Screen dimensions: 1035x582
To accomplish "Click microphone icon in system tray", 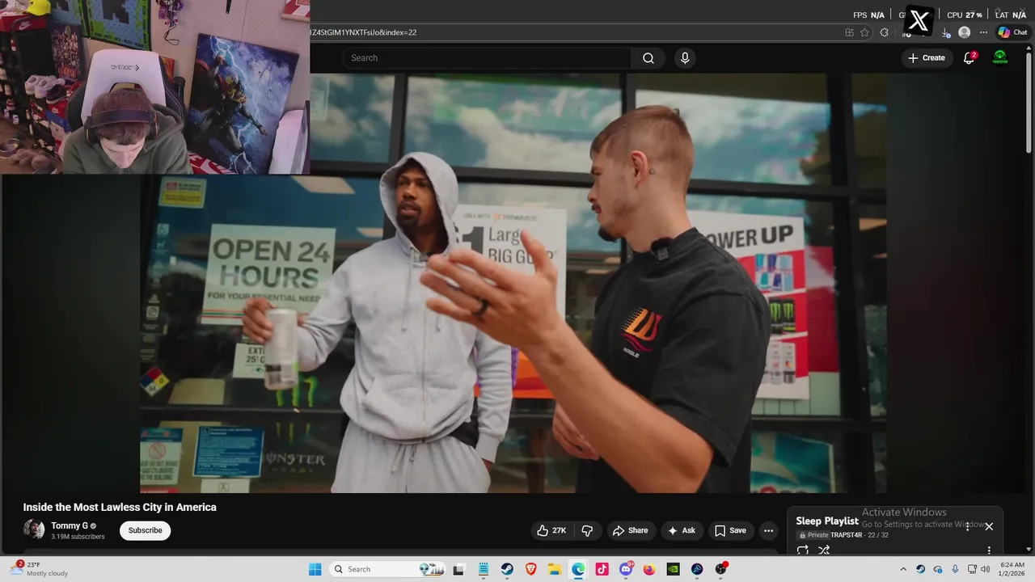I will [x=955, y=569].
